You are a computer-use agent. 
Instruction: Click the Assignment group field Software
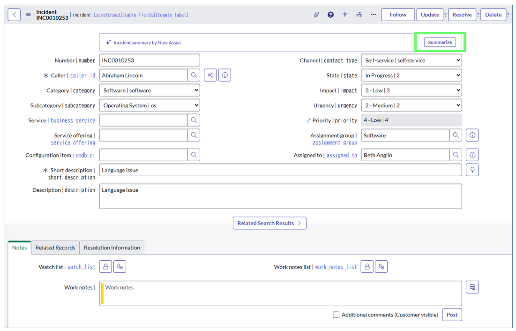[x=405, y=135]
